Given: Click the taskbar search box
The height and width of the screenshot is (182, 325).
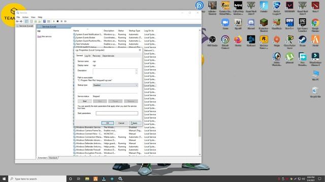Looking at the screenshot, I should tap(37, 178).
